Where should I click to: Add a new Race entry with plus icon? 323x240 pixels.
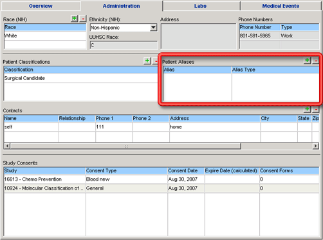point(74,19)
